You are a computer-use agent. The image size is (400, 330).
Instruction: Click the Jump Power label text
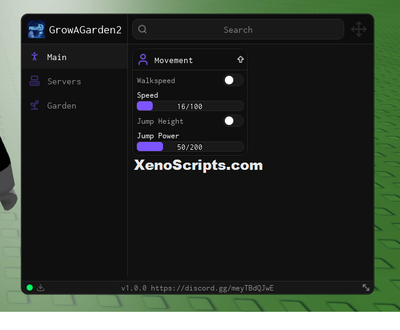pos(158,136)
